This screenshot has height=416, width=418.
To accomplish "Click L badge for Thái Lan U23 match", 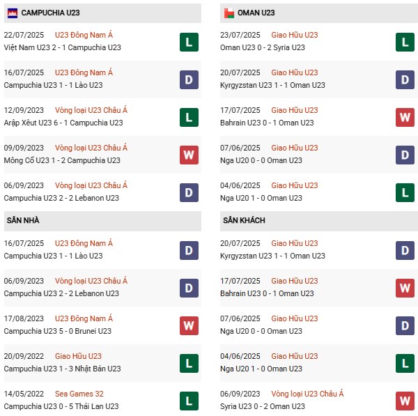I will [x=188, y=401].
